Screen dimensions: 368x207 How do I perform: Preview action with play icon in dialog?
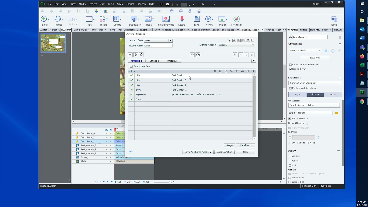229,40
